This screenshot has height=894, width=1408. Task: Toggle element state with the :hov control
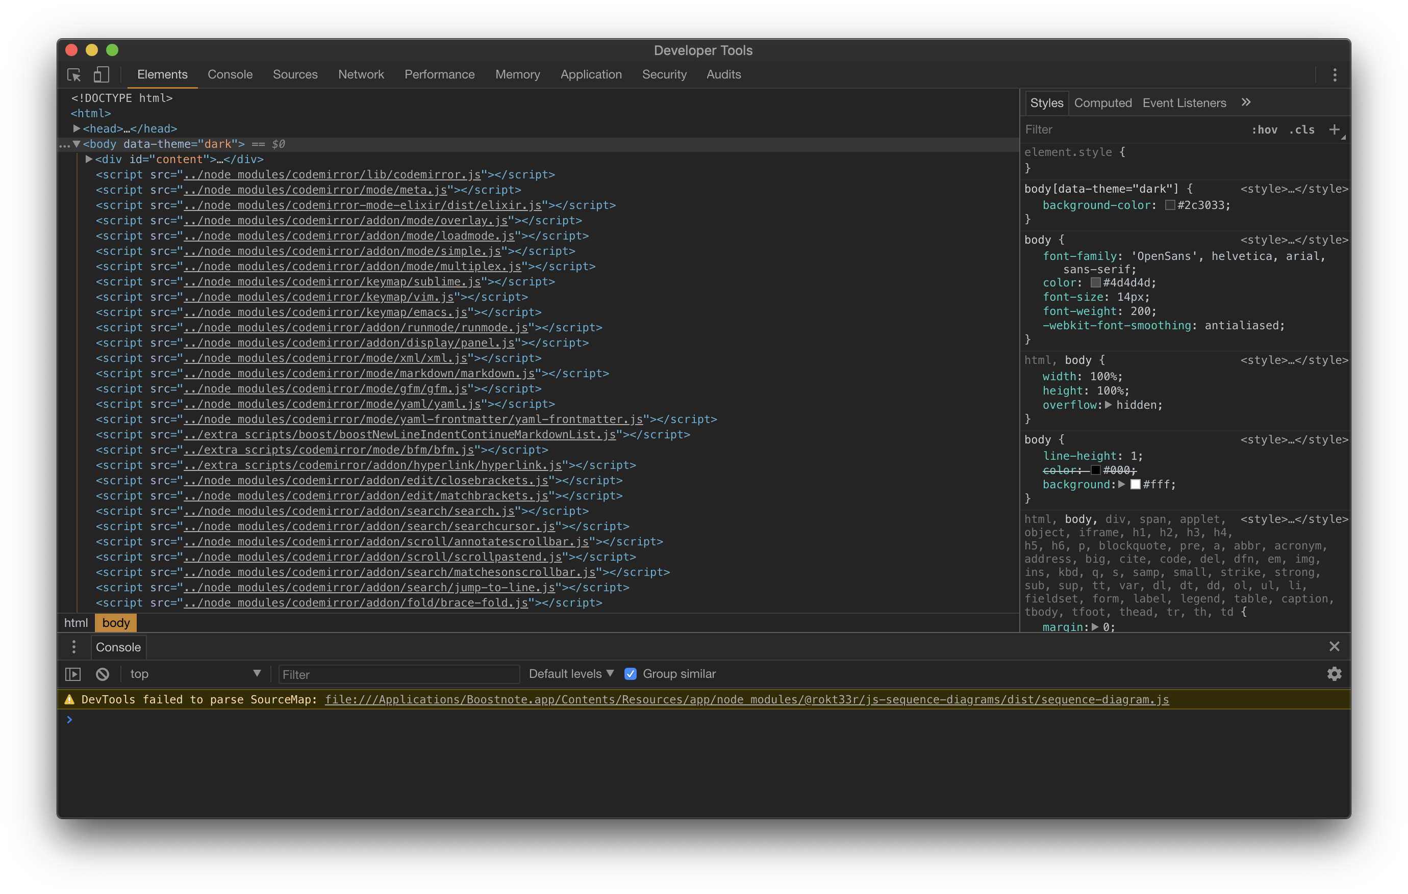1265,130
